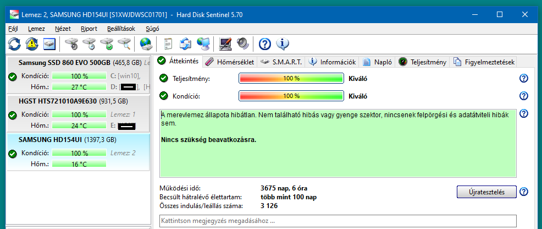Switch to the Teljesítmény tab
Screen dimensions: 542x229
(423, 62)
